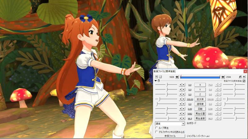Click the left 再生位置 slider
The width and height of the screenshot is (248, 139).
point(166,113)
